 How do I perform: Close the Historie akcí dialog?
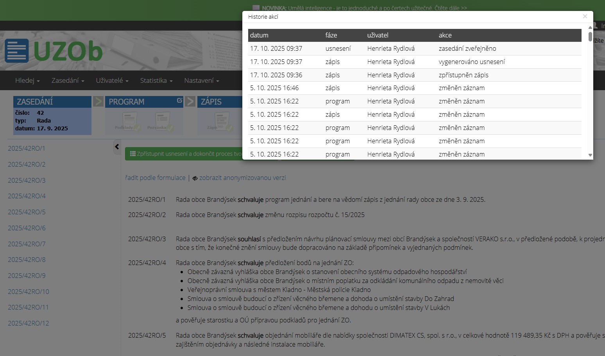[585, 16]
